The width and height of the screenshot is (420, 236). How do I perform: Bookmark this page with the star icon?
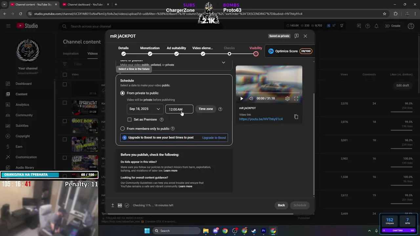click(385, 14)
